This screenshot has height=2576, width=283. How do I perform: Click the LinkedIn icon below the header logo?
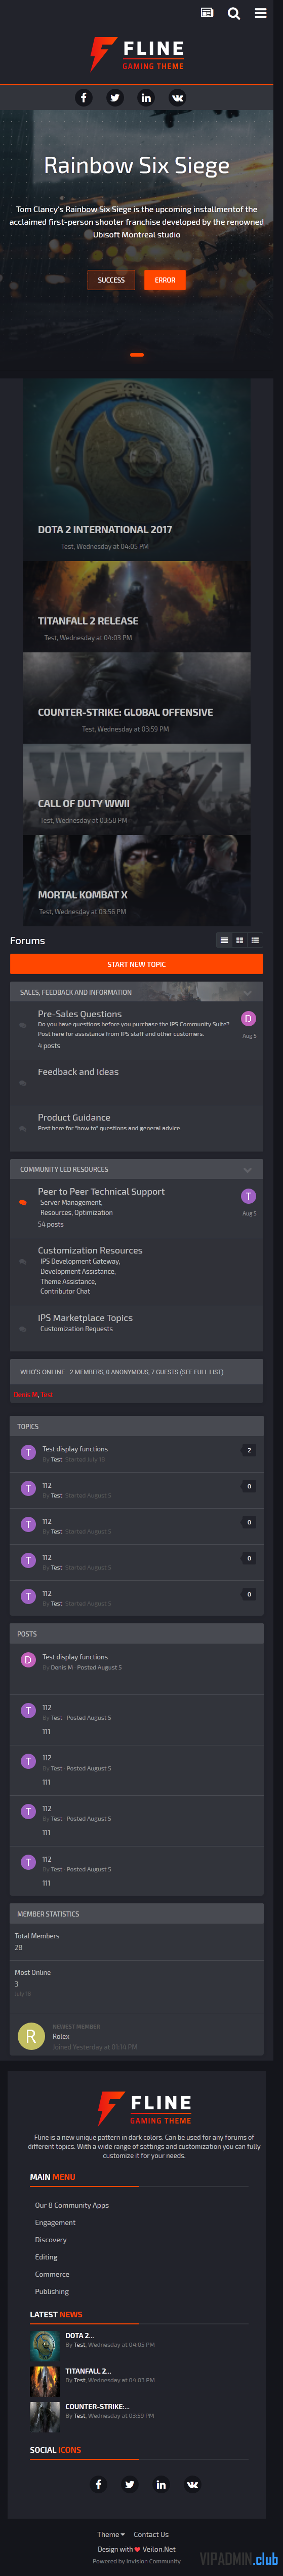point(145,97)
